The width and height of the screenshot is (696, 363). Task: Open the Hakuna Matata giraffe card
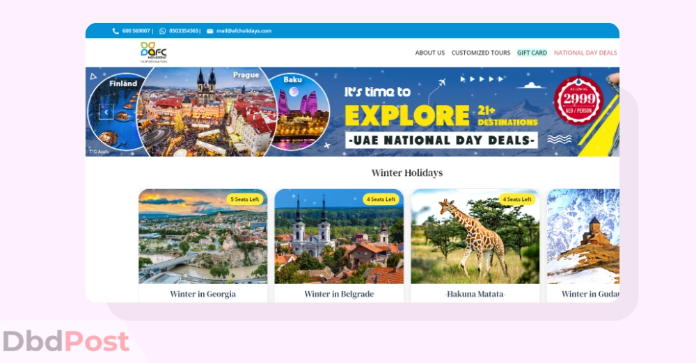(x=475, y=245)
